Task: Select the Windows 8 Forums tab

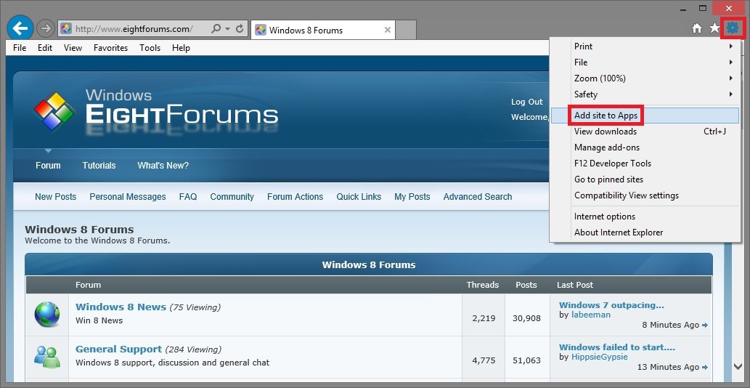Action: point(323,30)
